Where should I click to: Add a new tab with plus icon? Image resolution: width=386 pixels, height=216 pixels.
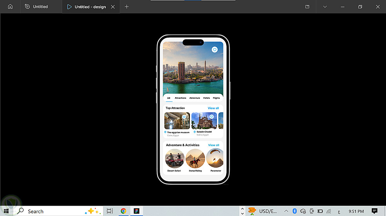[127, 7]
